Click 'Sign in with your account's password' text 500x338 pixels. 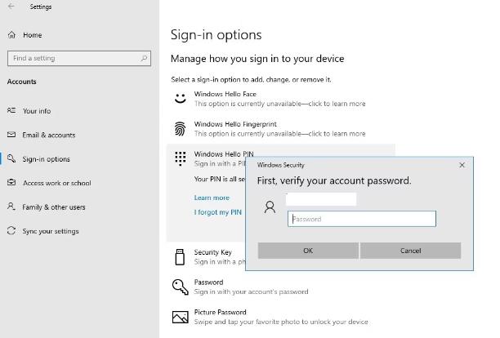pos(252,291)
